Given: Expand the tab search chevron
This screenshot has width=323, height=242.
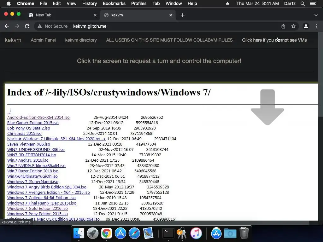Looking at the screenshot, I should 316,15.
